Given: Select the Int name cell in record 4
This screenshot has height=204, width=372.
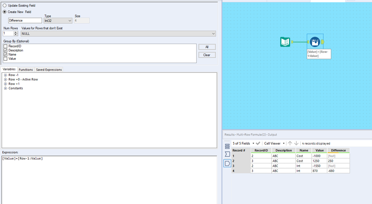Looking at the screenshot, I should click(304, 171).
